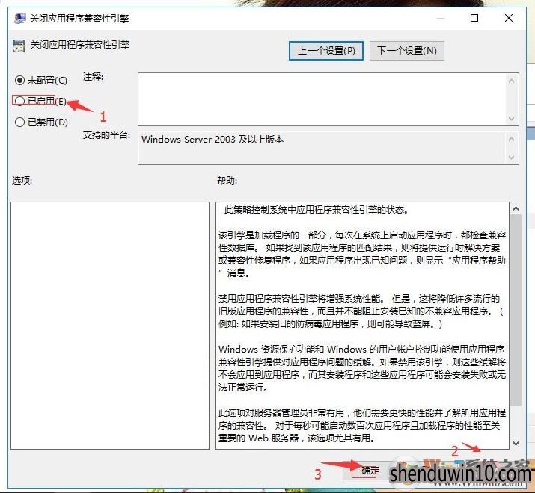Viewport: 535px width, 493px height.
Task: Click the 支持的平台 Windows Server 2003 box
Action: [322, 147]
